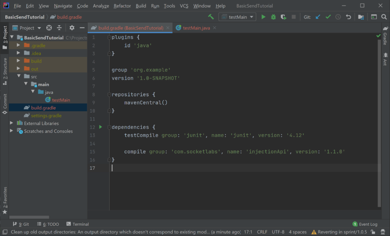Toggle the 6: TODO tool window
390x236 pixels.
pos(48,224)
